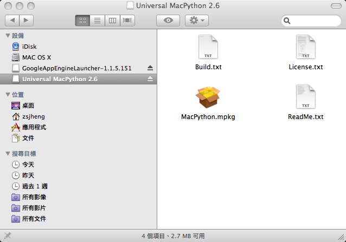
Task: Open the Action gear dropdown menu
Action: tap(197, 21)
